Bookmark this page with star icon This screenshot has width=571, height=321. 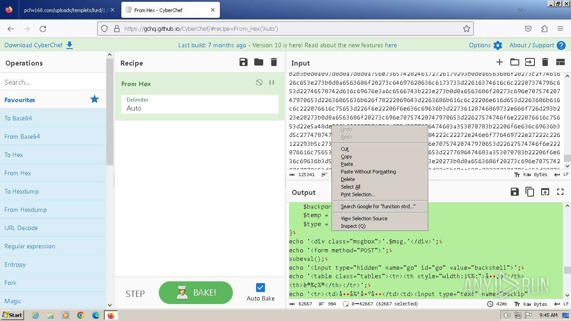(467, 29)
